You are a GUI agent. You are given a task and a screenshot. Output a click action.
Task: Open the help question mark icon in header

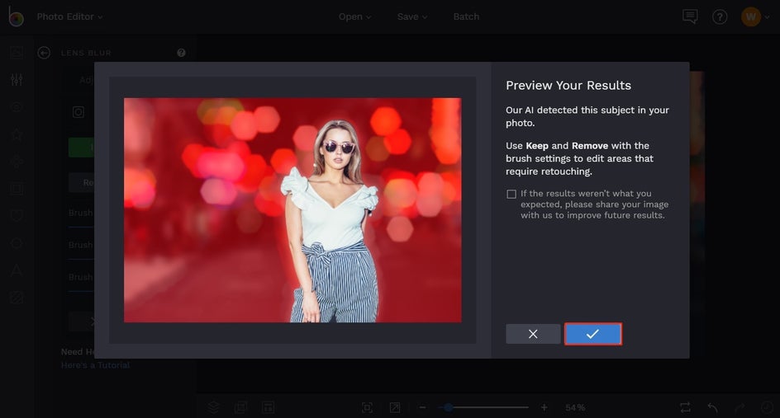tap(720, 16)
